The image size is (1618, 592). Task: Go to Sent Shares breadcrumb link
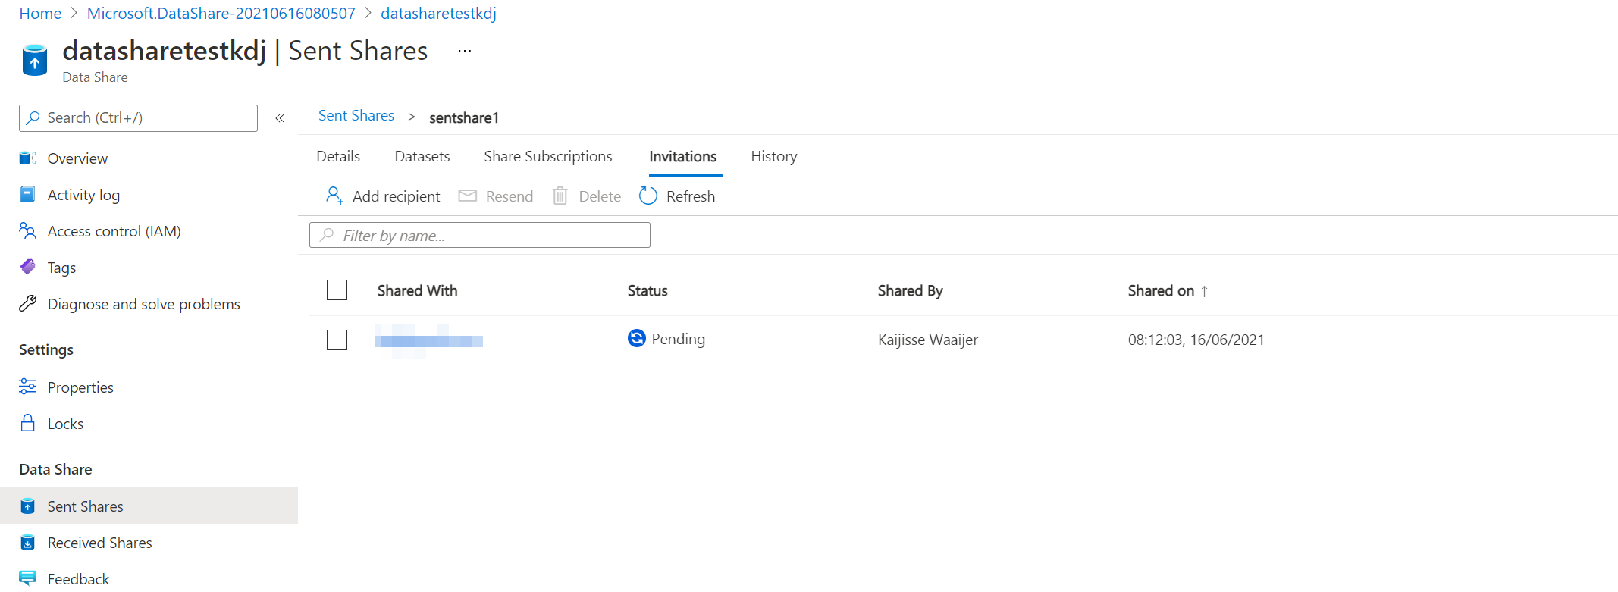coord(356,115)
